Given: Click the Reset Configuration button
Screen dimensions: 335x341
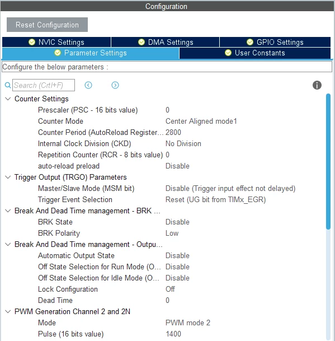Looking at the screenshot, I should pos(47,25).
